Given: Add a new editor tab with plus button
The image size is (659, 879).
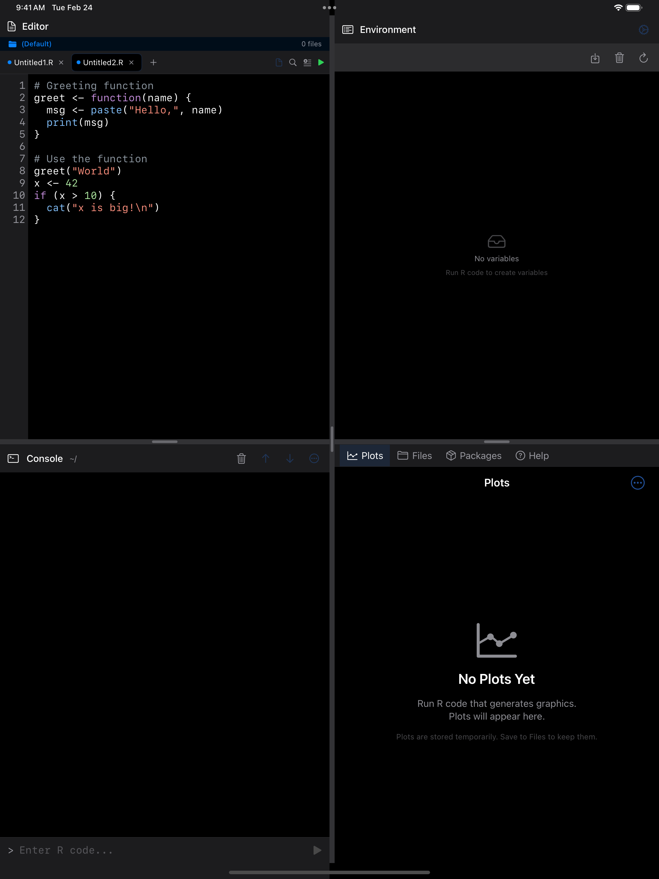Looking at the screenshot, I should pyautogui.click(x=153, y=62).
